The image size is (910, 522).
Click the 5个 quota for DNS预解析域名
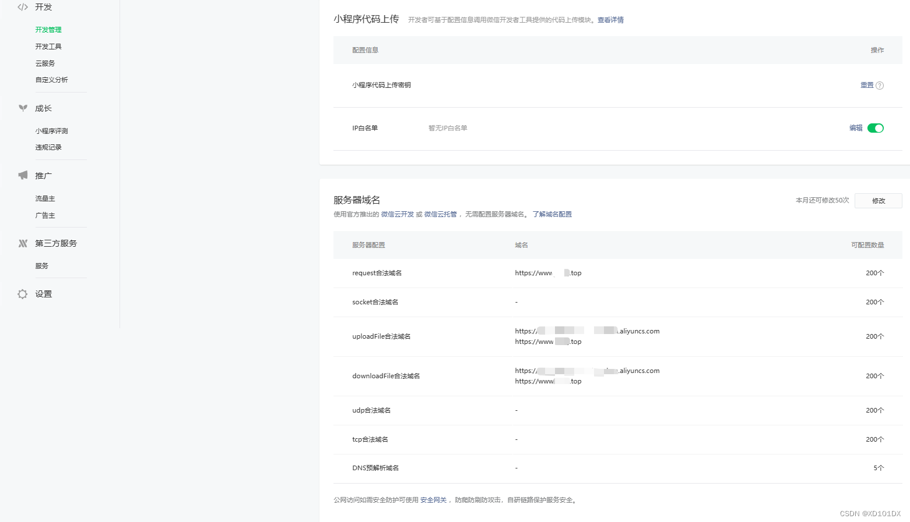pos(879,468)
